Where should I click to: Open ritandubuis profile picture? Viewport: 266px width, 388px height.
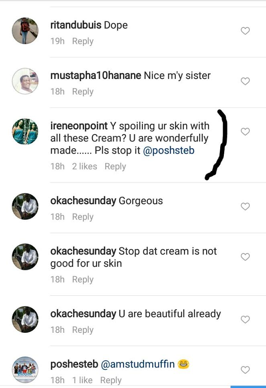pos(25,31)
